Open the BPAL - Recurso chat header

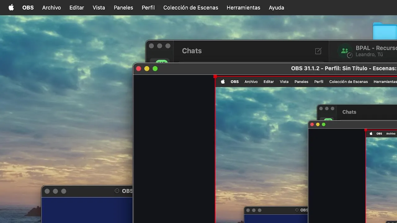pos(376,48)
